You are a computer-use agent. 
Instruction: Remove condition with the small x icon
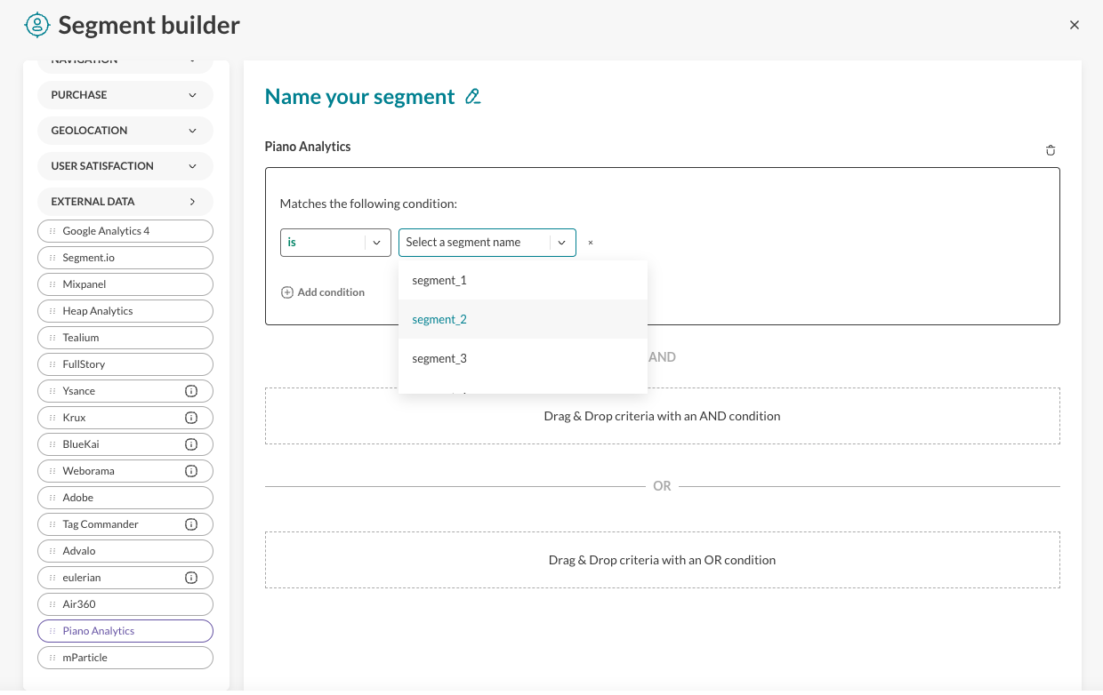pos(591,243)
